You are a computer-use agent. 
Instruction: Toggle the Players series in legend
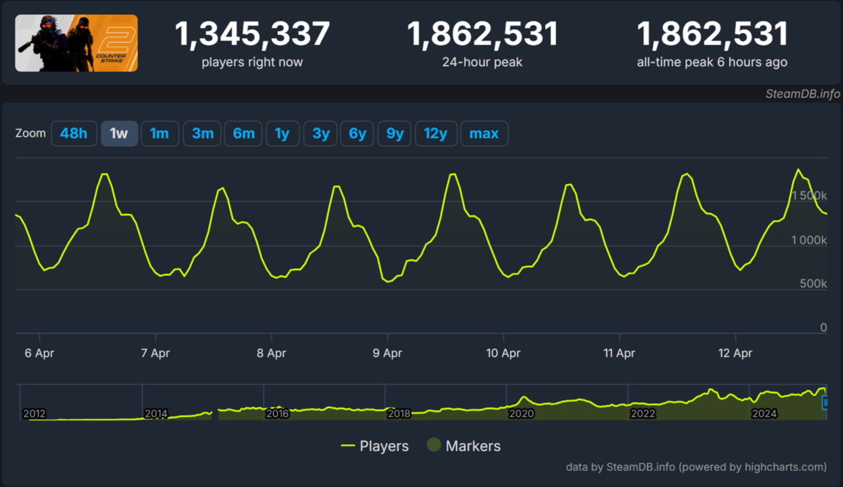375,446
